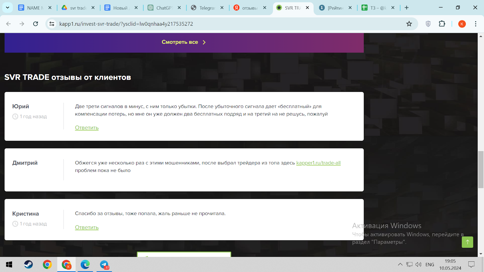Screen dimensions: 484x272
Task: Close the Yandex отзывы tab
Action: (265, 8)
